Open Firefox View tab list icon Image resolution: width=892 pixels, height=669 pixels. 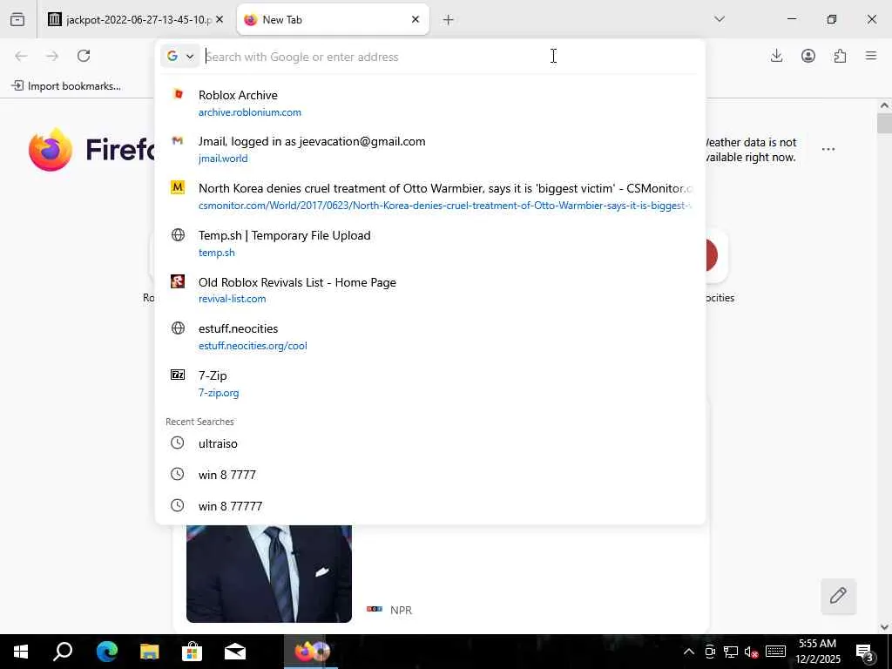click(17, 19)
